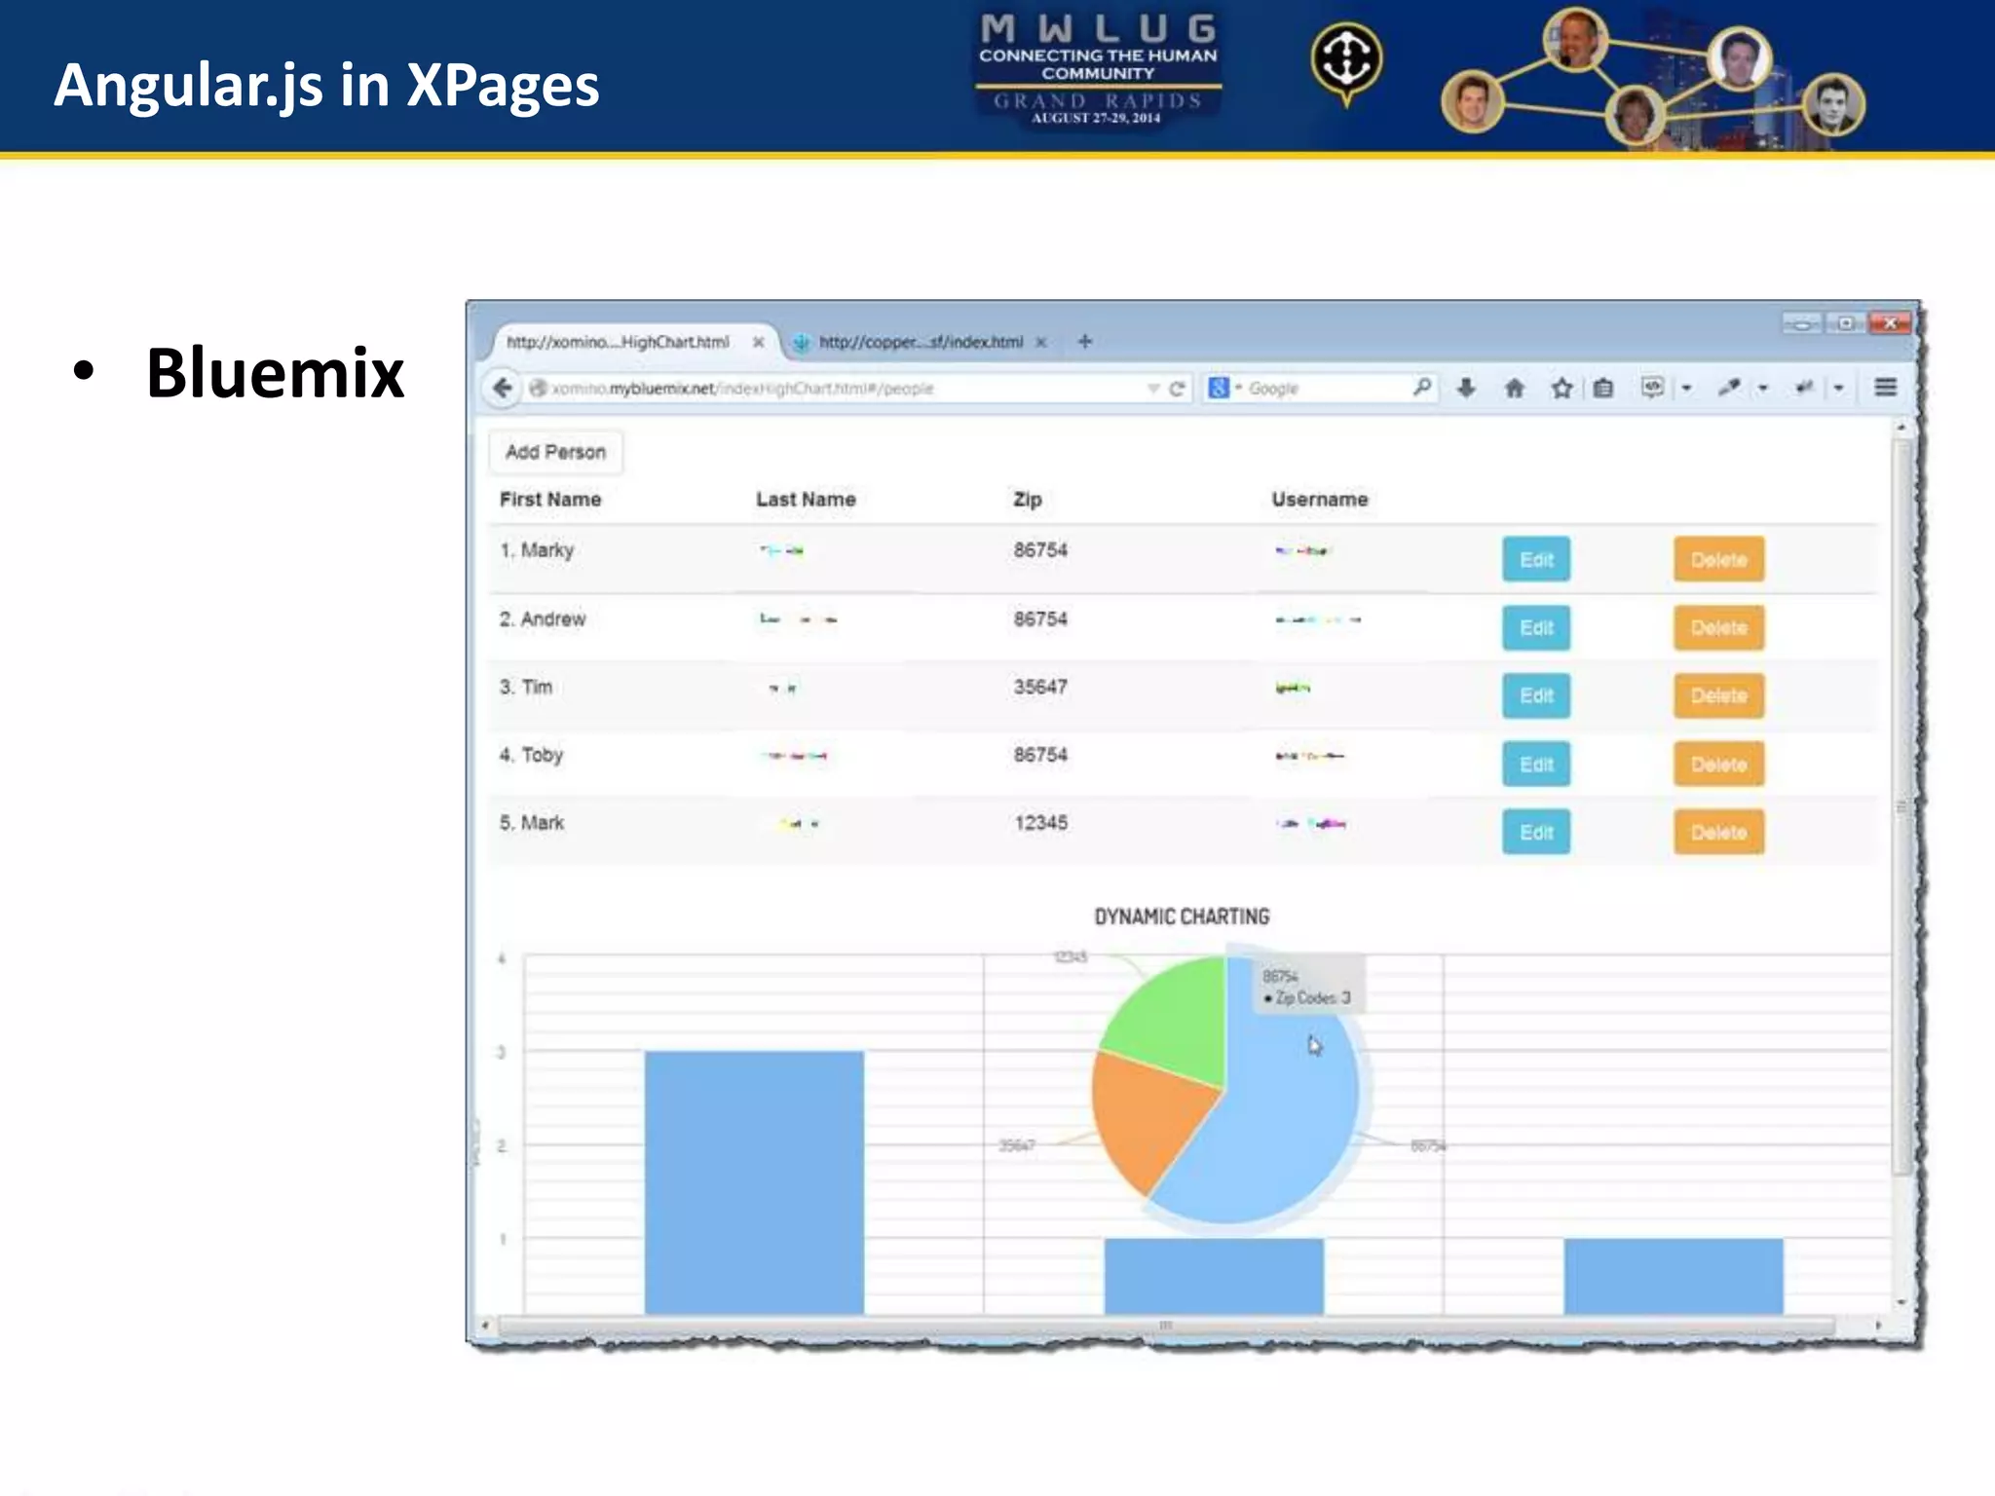The width and height of the screenshot is (1995, 1496).
Task: Delete the Andrew row
Action: point(1718,627)
